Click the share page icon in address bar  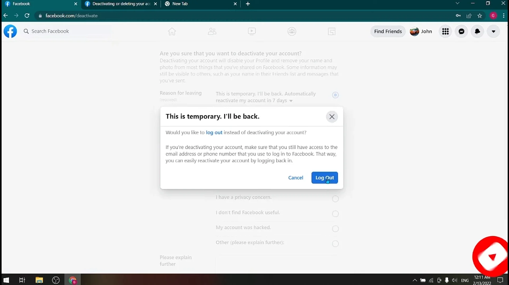point(469,16)
